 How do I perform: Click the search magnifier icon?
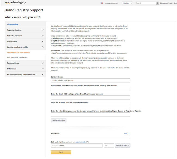157,3
